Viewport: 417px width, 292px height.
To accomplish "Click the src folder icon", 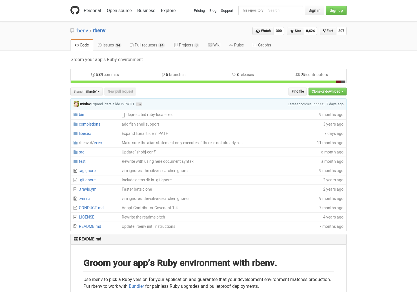I will (76, 152).
